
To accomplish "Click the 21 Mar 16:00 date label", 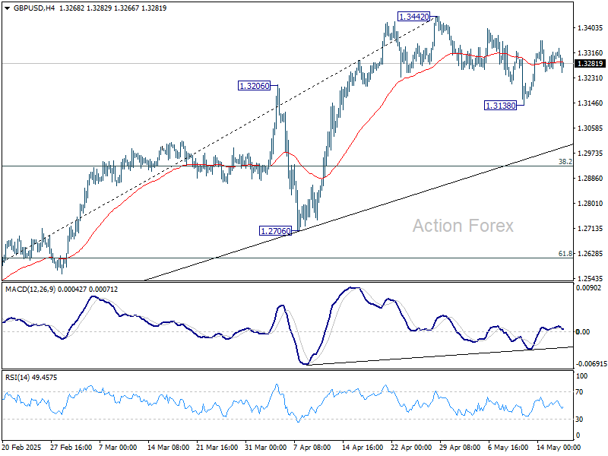I will [217, 448].
